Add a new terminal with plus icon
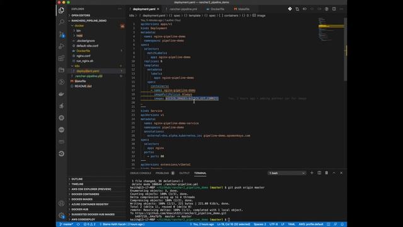Image resolution: width=403 pixels, height=227 pixels. 312,173
